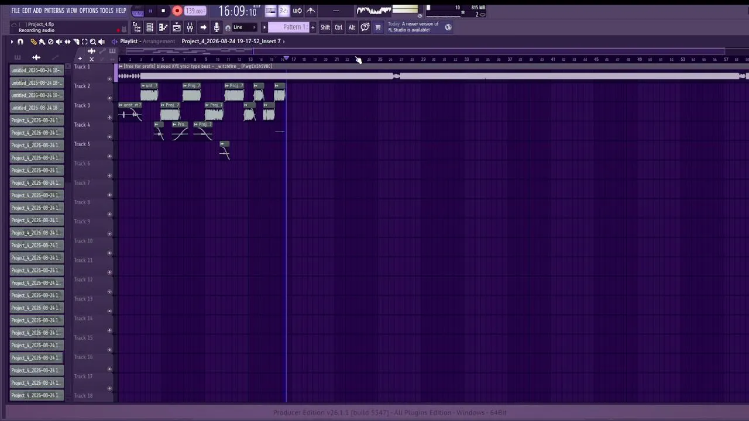The height and width of the screenshot is (421, 749).
Task: Select the Zoom tool in playlist toolbar
Action: (93, 42)
